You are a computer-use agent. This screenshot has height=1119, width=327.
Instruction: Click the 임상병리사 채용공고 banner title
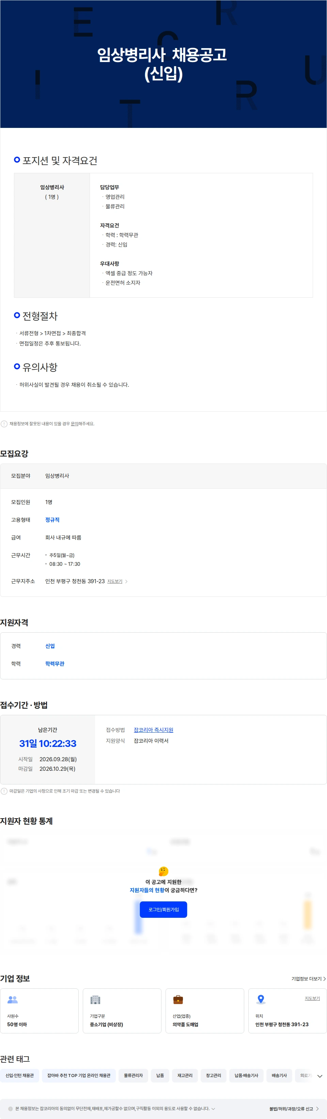pos(162,64)
